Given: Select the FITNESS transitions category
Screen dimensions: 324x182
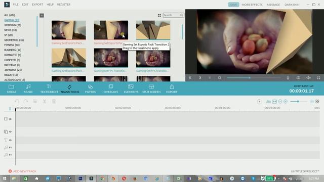Looking at the screenshot, I should (12, 45).
